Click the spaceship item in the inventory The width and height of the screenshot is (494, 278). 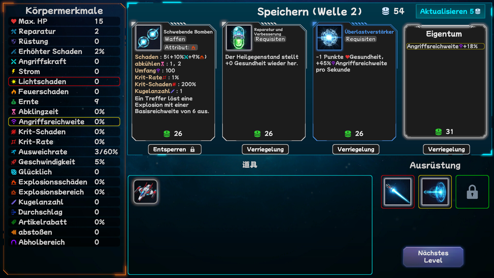click(x=146, y=192)
